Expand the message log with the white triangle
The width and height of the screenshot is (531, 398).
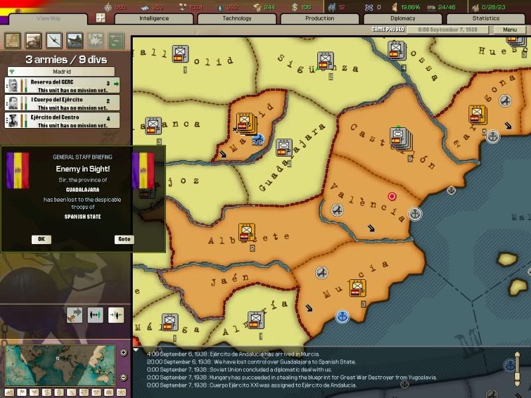click(136, 350)
